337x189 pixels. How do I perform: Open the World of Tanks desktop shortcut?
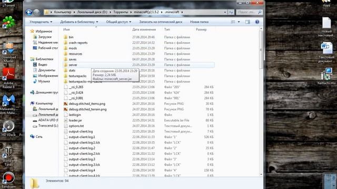tap(8, 156)
